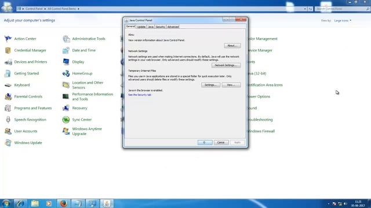Viewport: 371px width, 208px height.
Task: Refresh the Control Panel address bar
Action: pyautogui.click(x=310, y=9)
